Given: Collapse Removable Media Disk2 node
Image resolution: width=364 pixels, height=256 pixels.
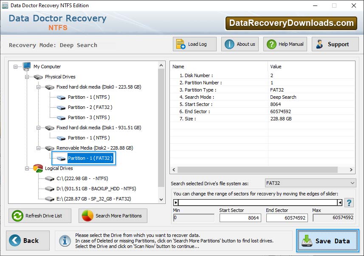Looking at the screenshot, I should [39, 148].
